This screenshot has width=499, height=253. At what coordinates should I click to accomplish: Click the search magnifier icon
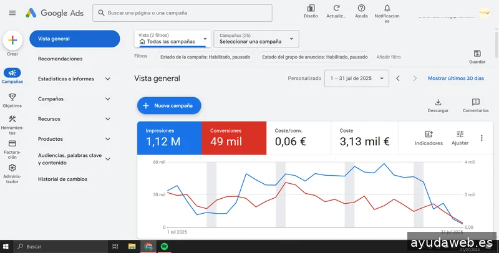[101, 12]
